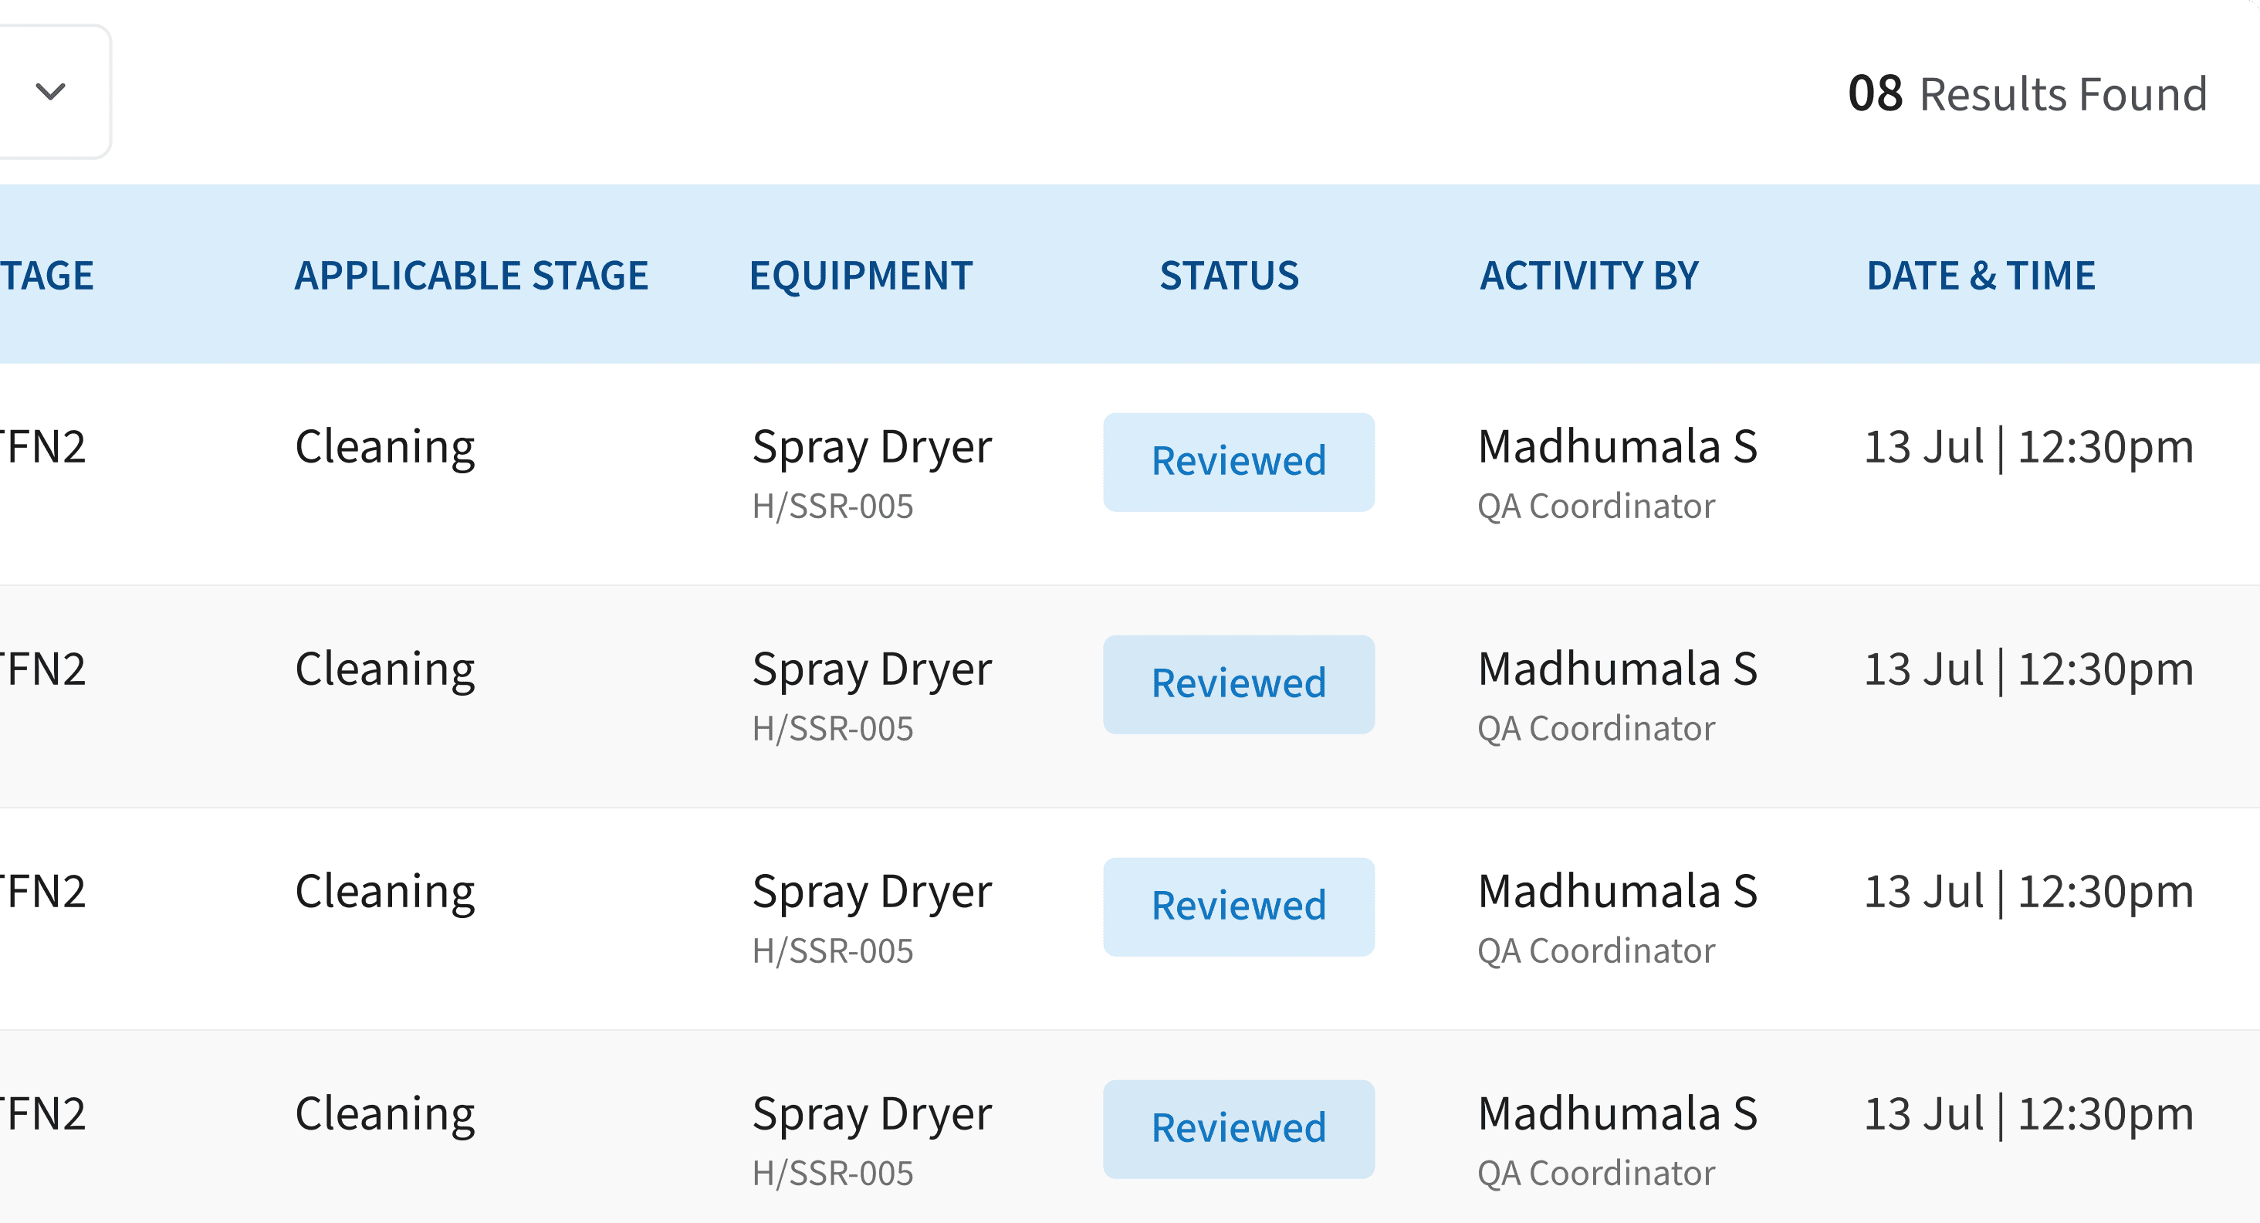The height and width of the screenshot is (1223, 2260).
Task: Click the Reviewed badge on second Cleaning row
Action: 1238,683
